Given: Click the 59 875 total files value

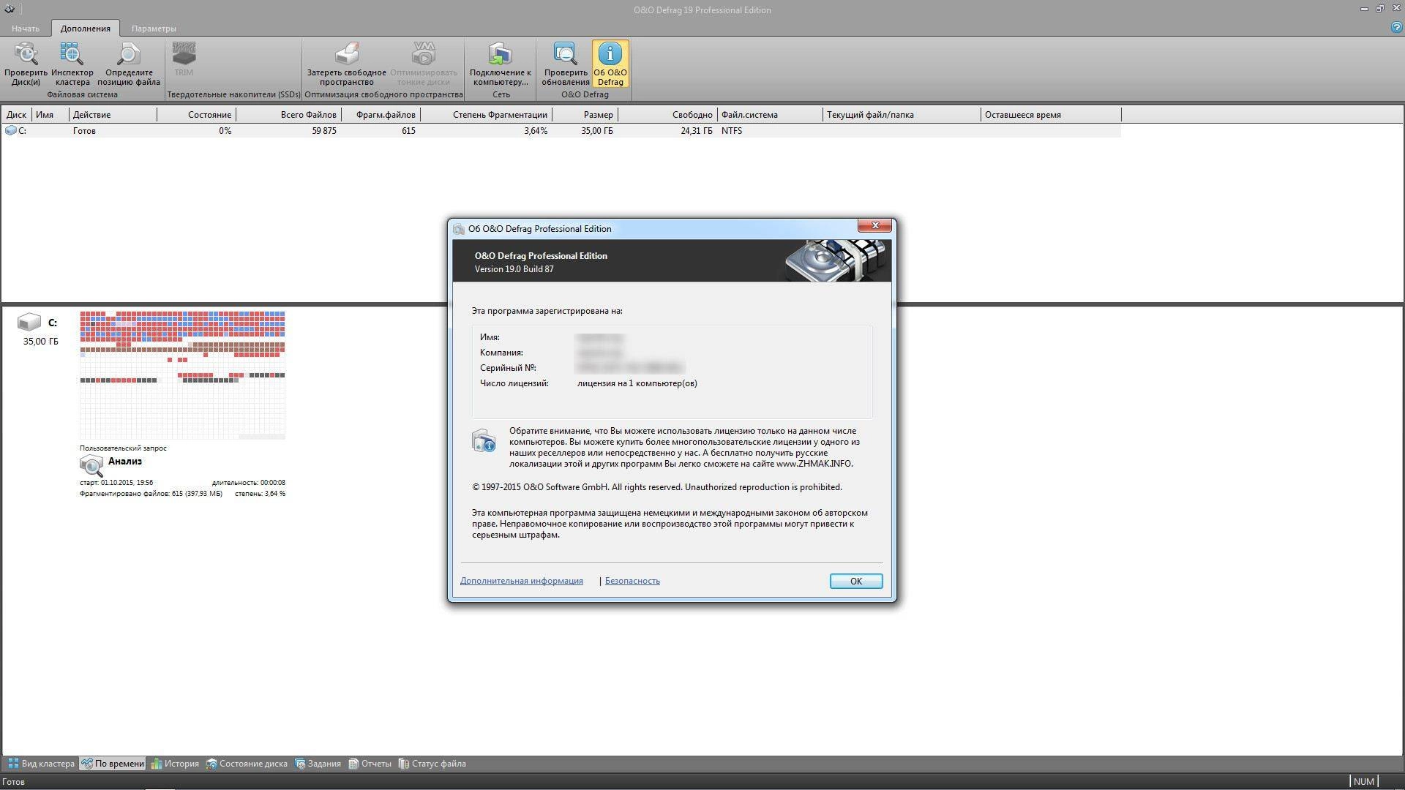Looking at the screenshot, I should (x=324, y=131).
